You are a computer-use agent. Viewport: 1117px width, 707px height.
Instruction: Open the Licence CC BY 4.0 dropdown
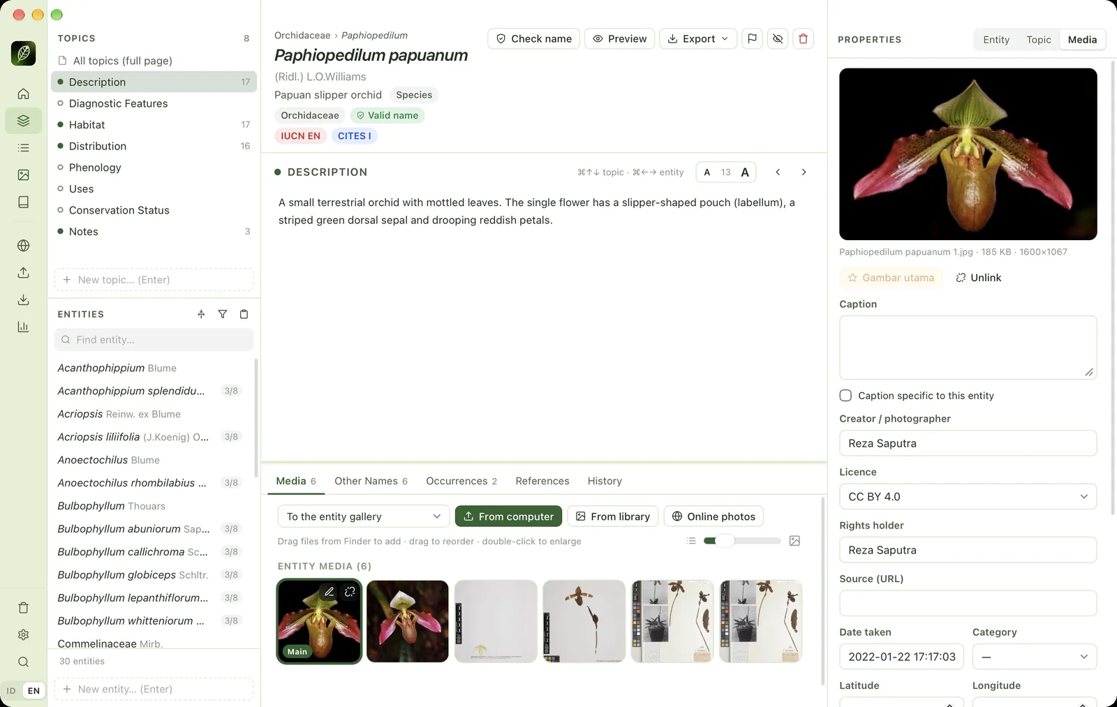pyautogui.click(x=968, y=497)
